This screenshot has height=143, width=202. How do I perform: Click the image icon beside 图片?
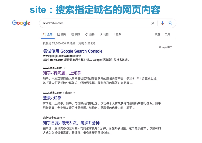pos(59,34)
